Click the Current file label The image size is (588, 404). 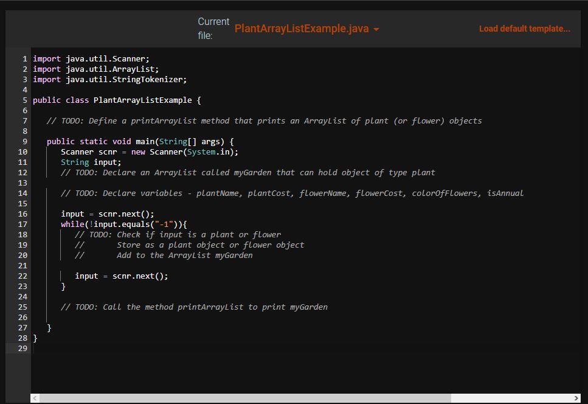pos(213,28)
